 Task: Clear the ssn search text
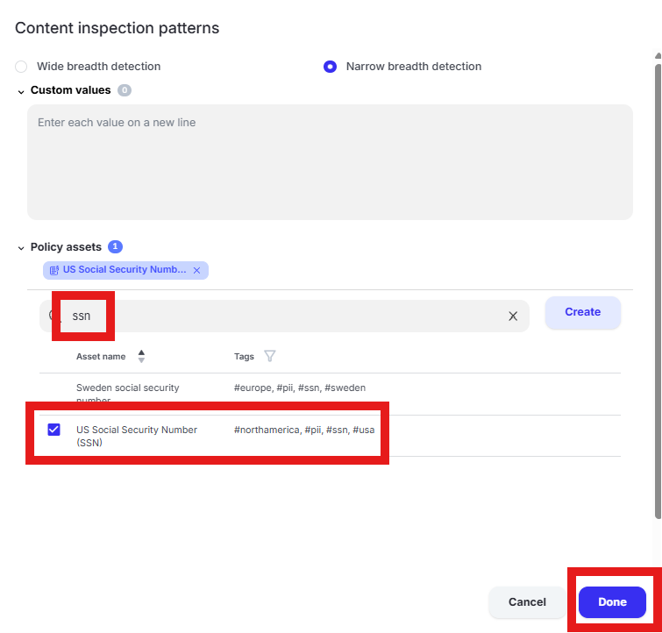[513, 316]
